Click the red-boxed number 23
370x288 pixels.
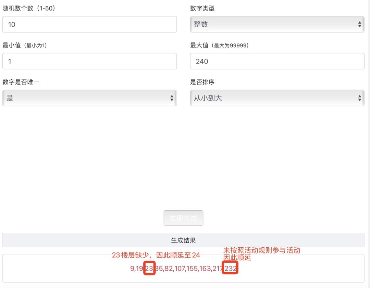pyautogui.click(x=149, y=269)
